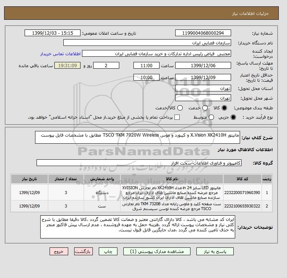Click the goods group field کامپیوتر و فناوری اطلاعات

[x=139, y=163]
